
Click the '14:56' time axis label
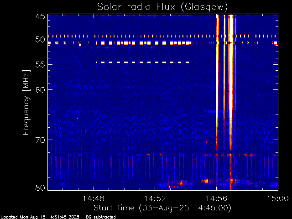coord(216,198)
